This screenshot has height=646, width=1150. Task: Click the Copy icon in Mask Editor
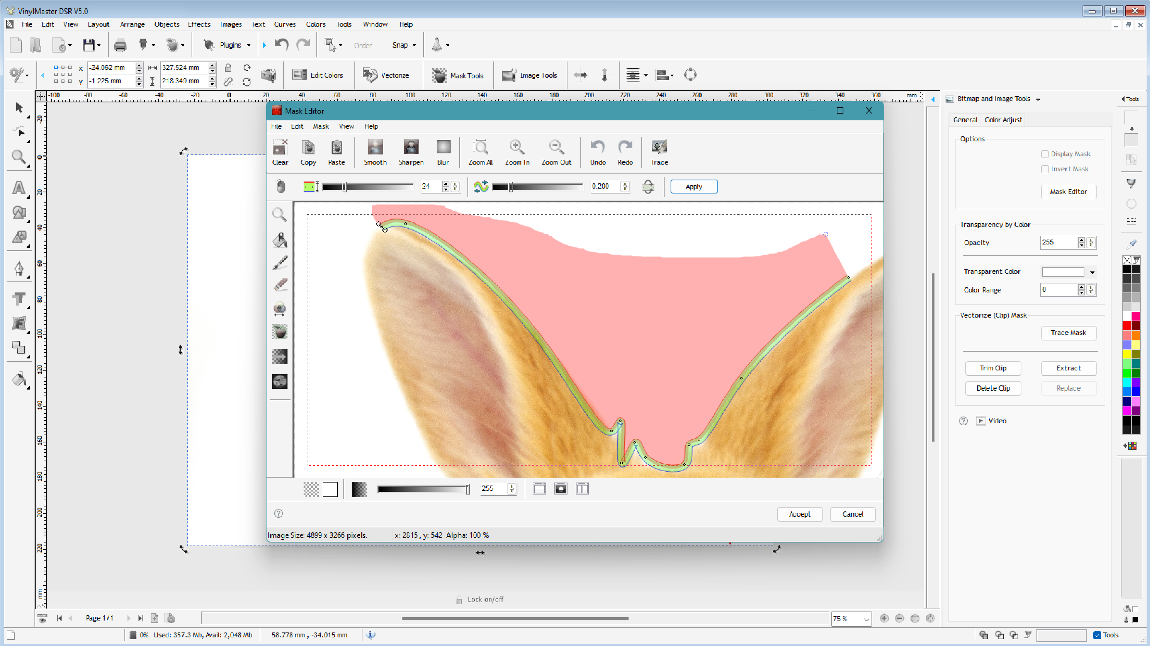click(308, 152)
